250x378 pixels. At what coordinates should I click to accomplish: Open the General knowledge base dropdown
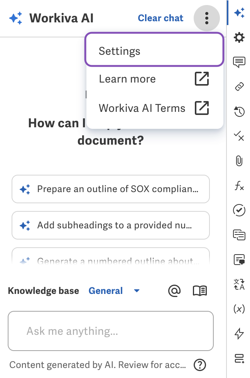pyautogui.click(x=114, y=291)
